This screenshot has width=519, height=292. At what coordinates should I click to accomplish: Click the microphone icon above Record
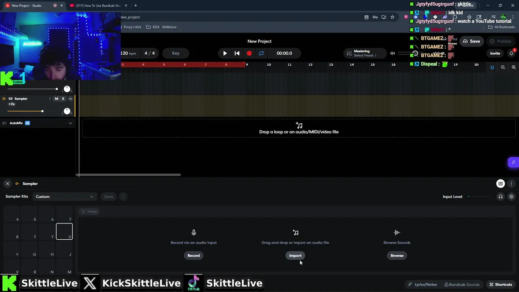tap(194, 232)
